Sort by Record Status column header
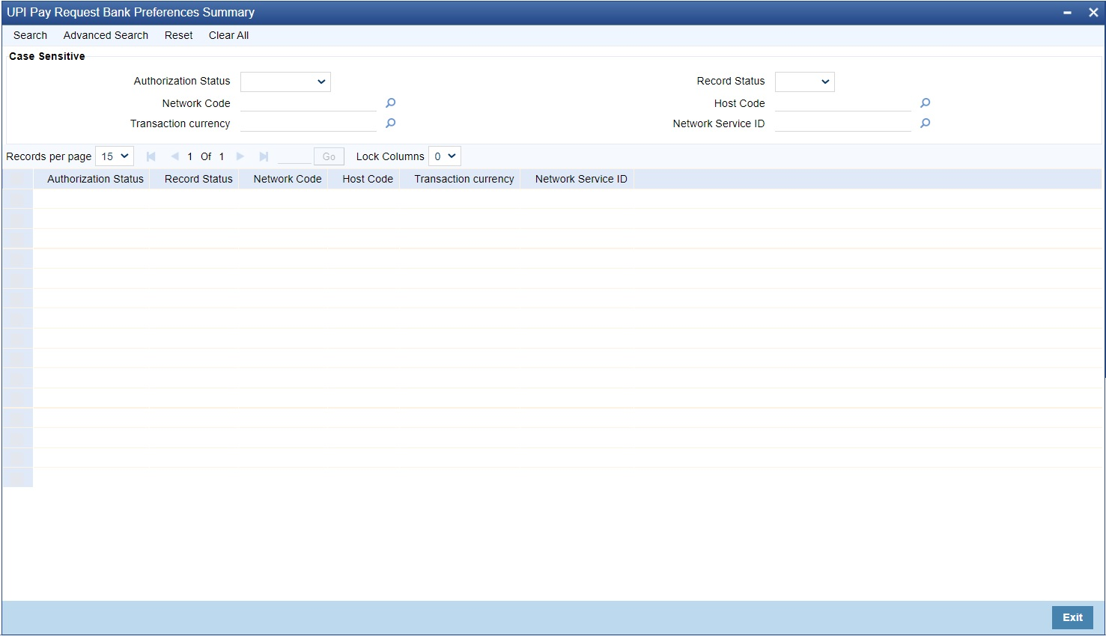This screenshot has height=636, width=1106. [198, 179]
